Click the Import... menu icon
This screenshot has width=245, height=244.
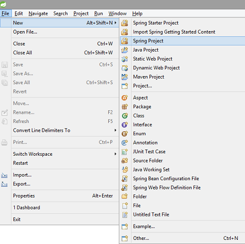tap(5, 175)
